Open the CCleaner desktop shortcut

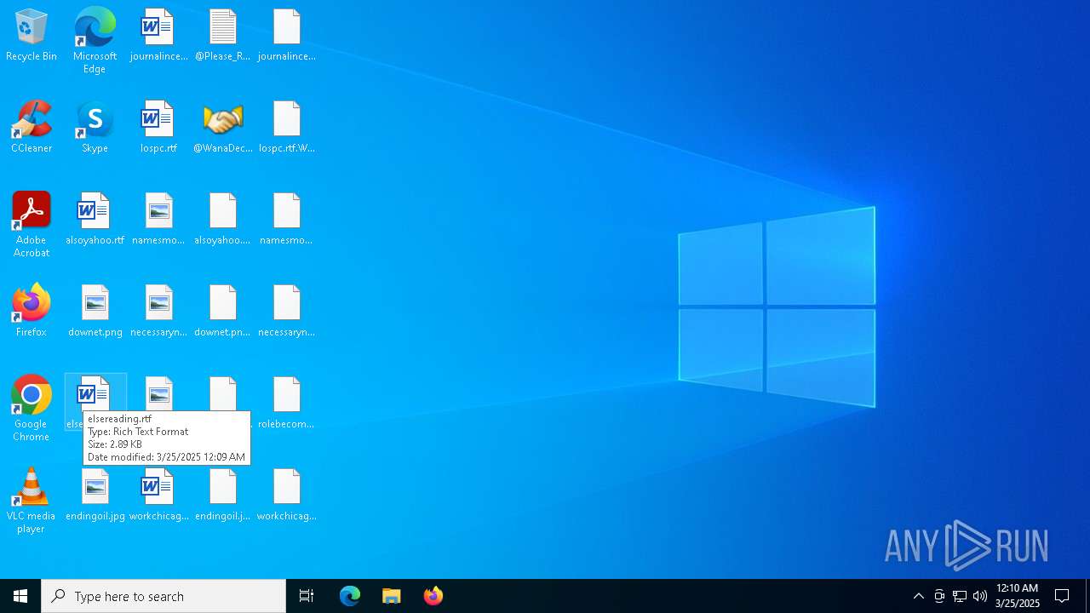click(x=32, y=127)
